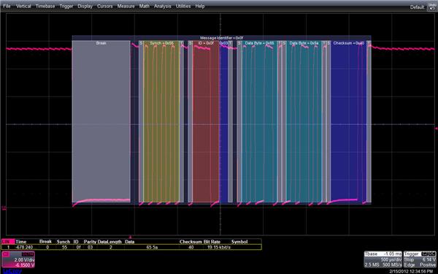Open the Trigger descriptor box
The width and height of the screenshot is (438, 274).
point(420,259)
